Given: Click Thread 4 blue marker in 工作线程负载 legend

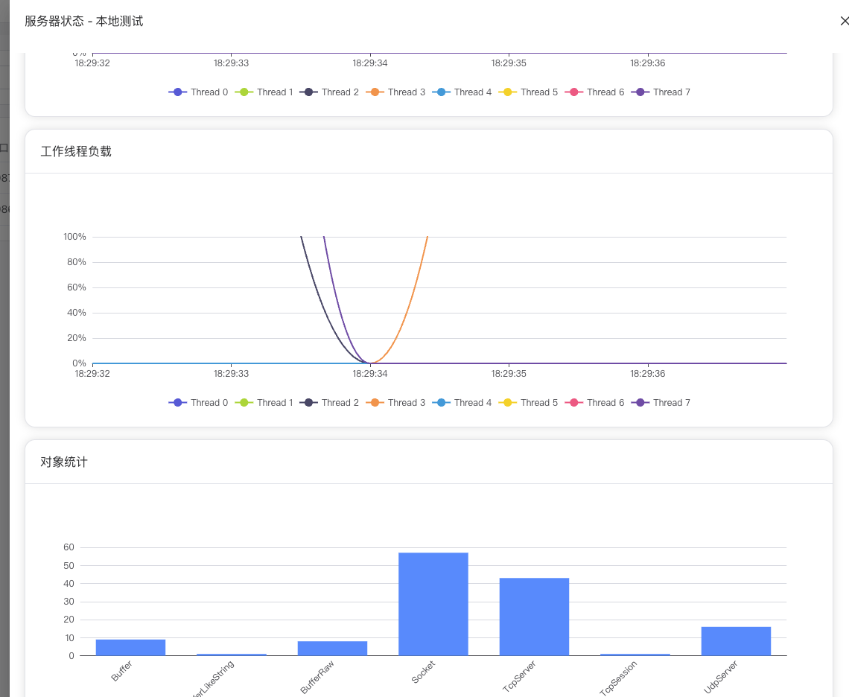Looking at the screenshot, I should click(x=442, y=403).
